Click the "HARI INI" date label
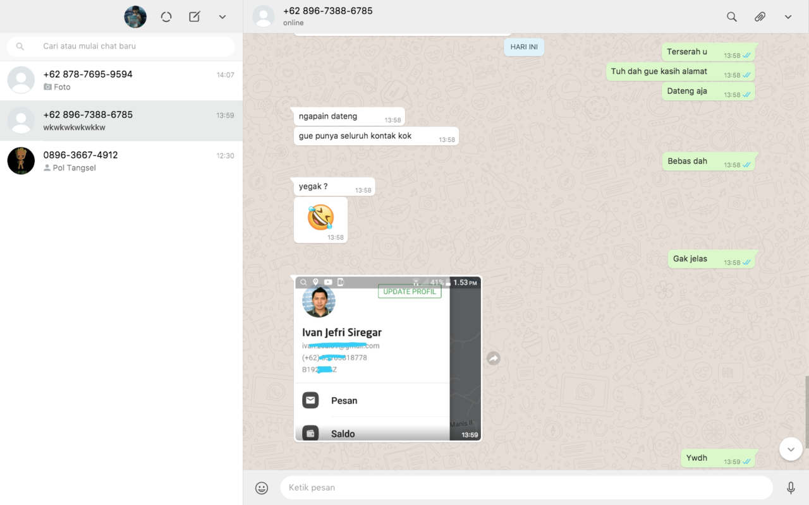 (x=524, y=47)
